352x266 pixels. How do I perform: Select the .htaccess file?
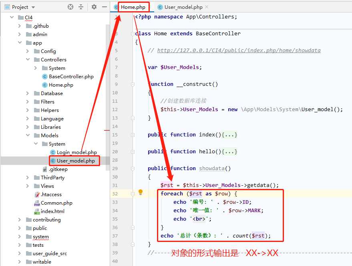point(51,194)
